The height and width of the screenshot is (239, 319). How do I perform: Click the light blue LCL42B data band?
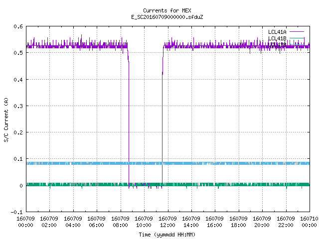[x=168, y=163]
